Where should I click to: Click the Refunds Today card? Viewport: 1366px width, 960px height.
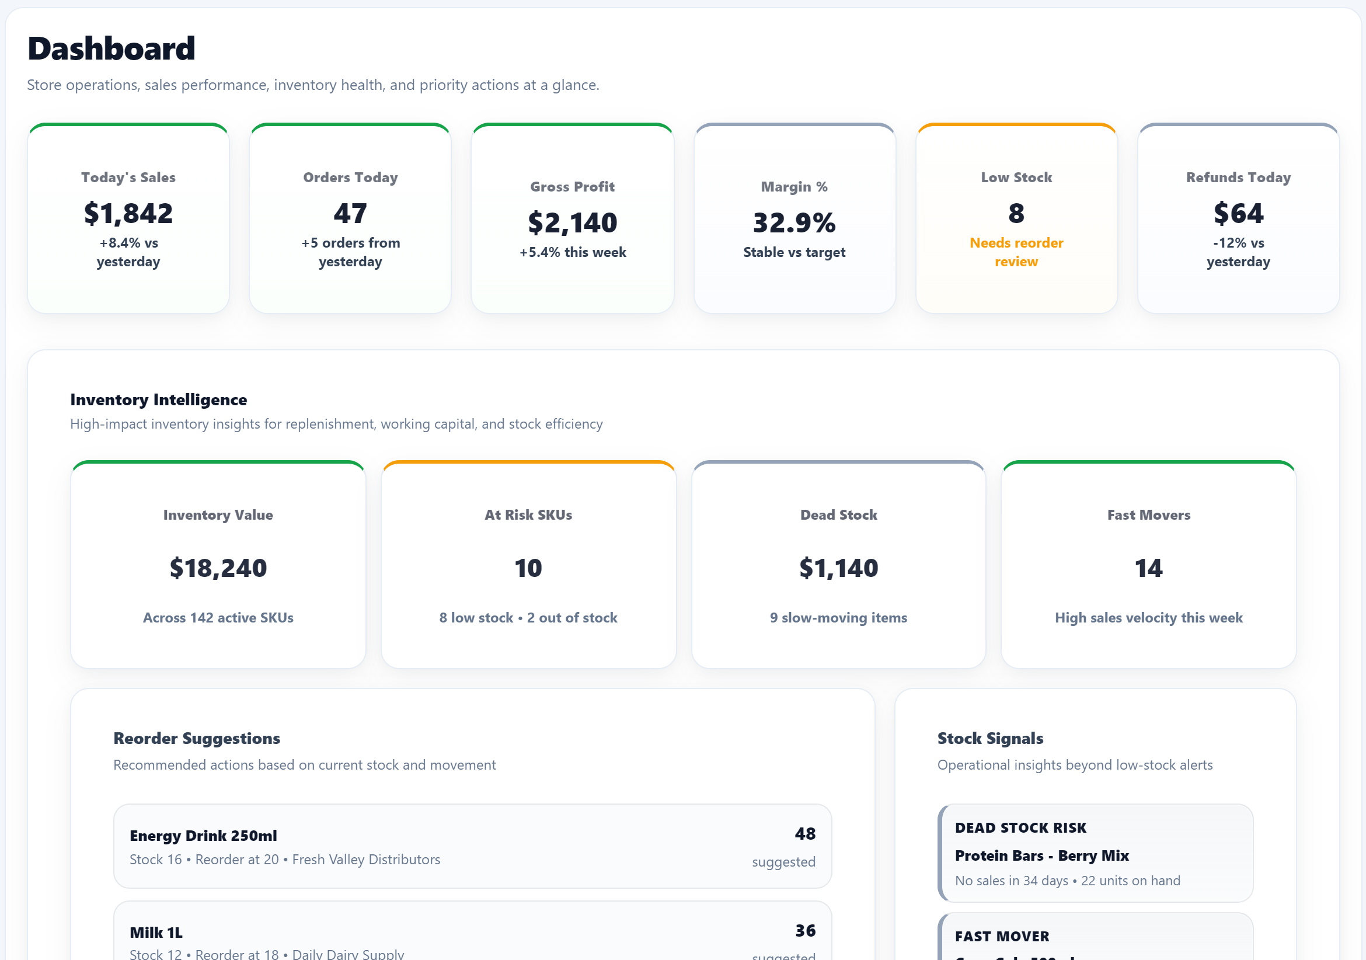pyautogui.click(x=1238, y=218)
